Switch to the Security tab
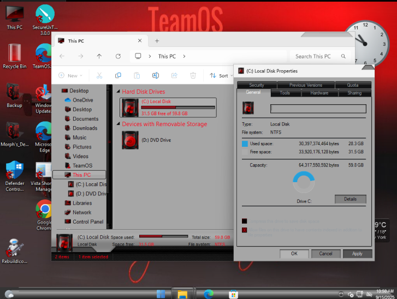 257,85
